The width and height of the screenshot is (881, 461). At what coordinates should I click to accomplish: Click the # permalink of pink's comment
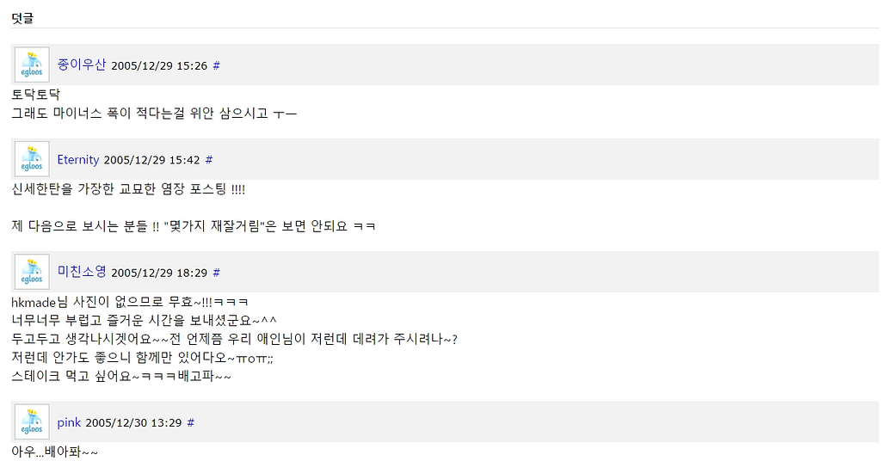click(190, 423)
